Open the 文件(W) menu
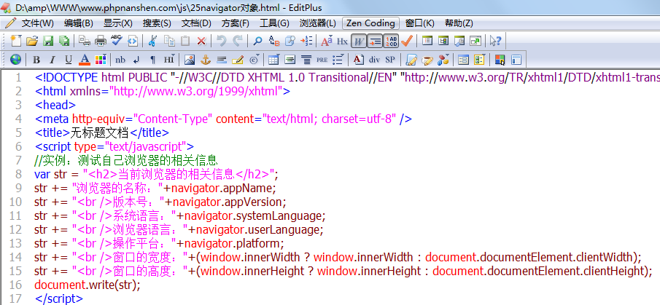This screenshot has width=660, height=305. (37, 23)
